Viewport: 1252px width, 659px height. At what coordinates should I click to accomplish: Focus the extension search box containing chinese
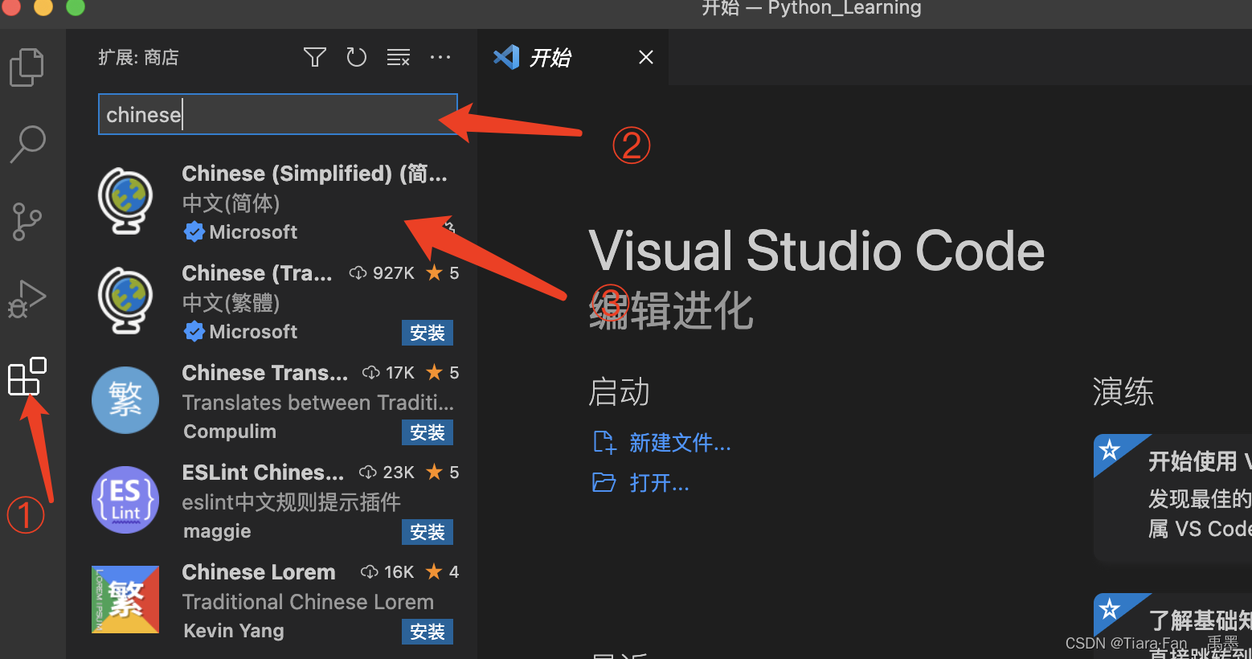click(278, 114)
